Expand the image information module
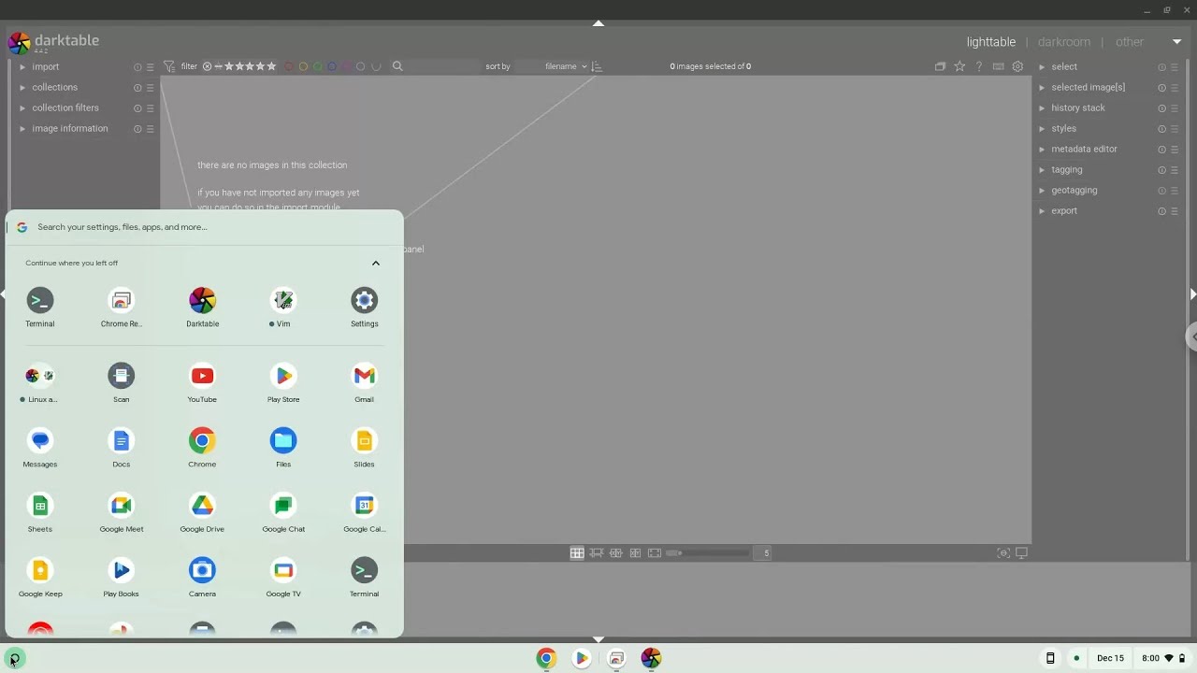The width and height of the screenshot is (1197, 673). tap(70, 128)
